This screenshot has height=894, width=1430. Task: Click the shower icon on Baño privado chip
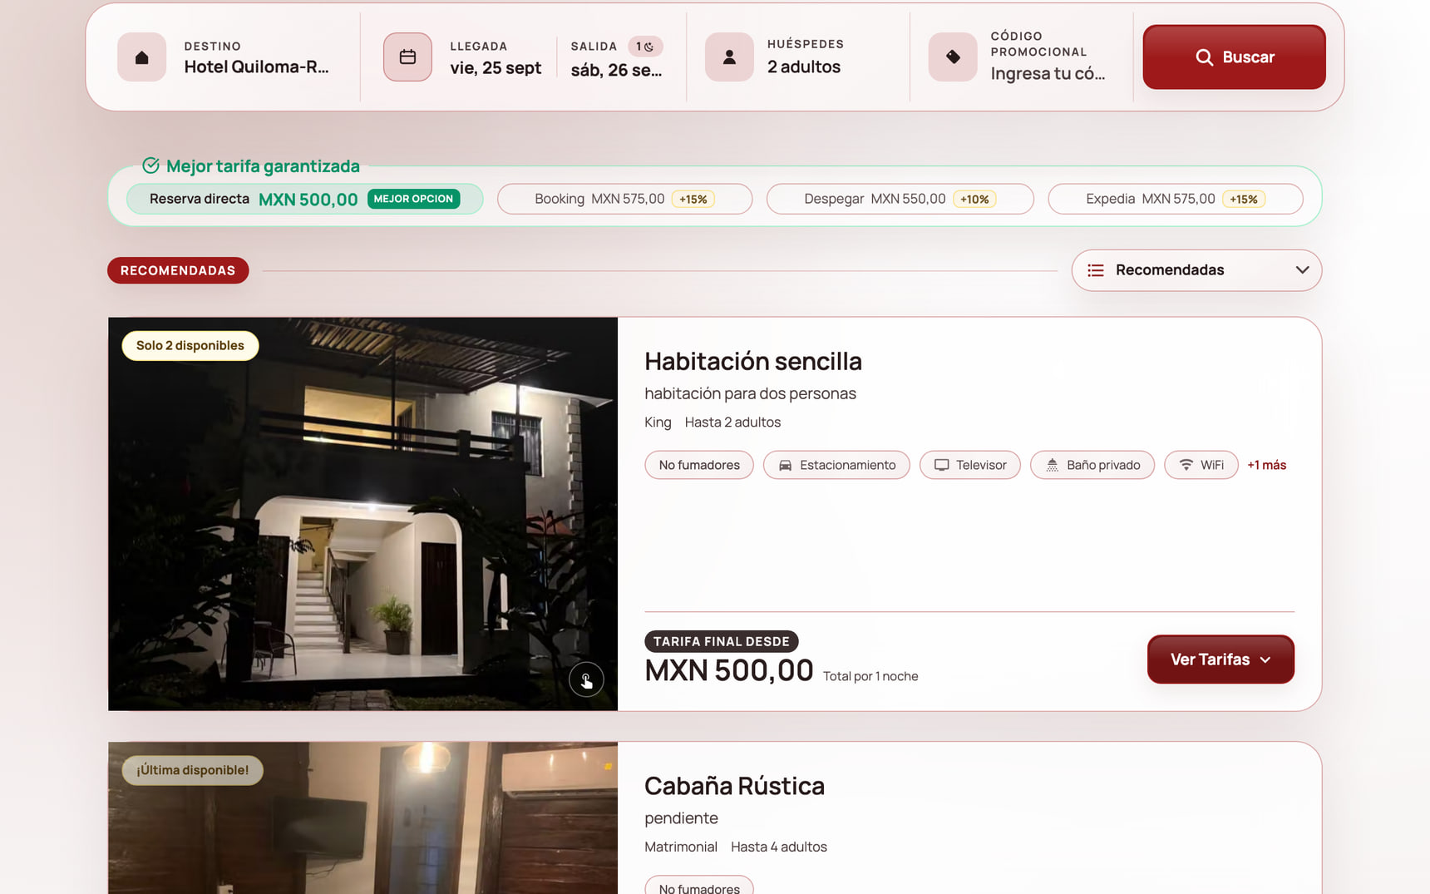pyautogui.click(x=1052, y=465)
